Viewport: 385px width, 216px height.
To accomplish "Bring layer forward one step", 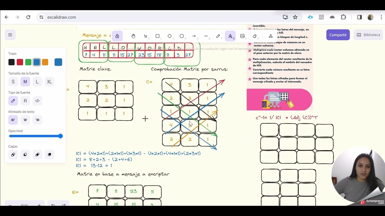I will (37, 154).
